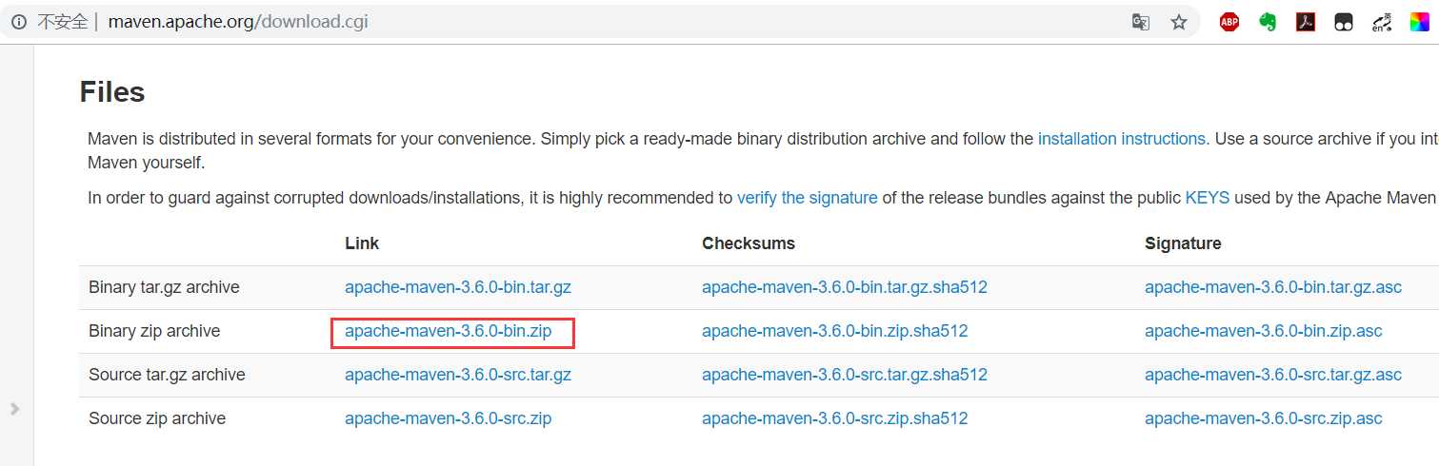The image size is (1439, 466).
Task: Open the colorful square extension icon
Action: coord(1420,22)
